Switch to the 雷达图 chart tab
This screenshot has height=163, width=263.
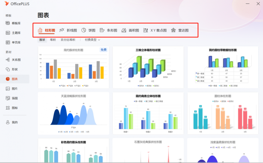pyautogui.click(x=179, y=30)
